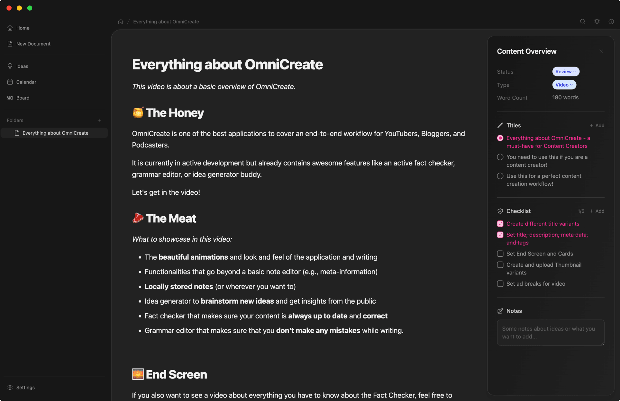Check the 'Set End Screen and Cards' item
The image size is (620, 401).
click(500, 254)
